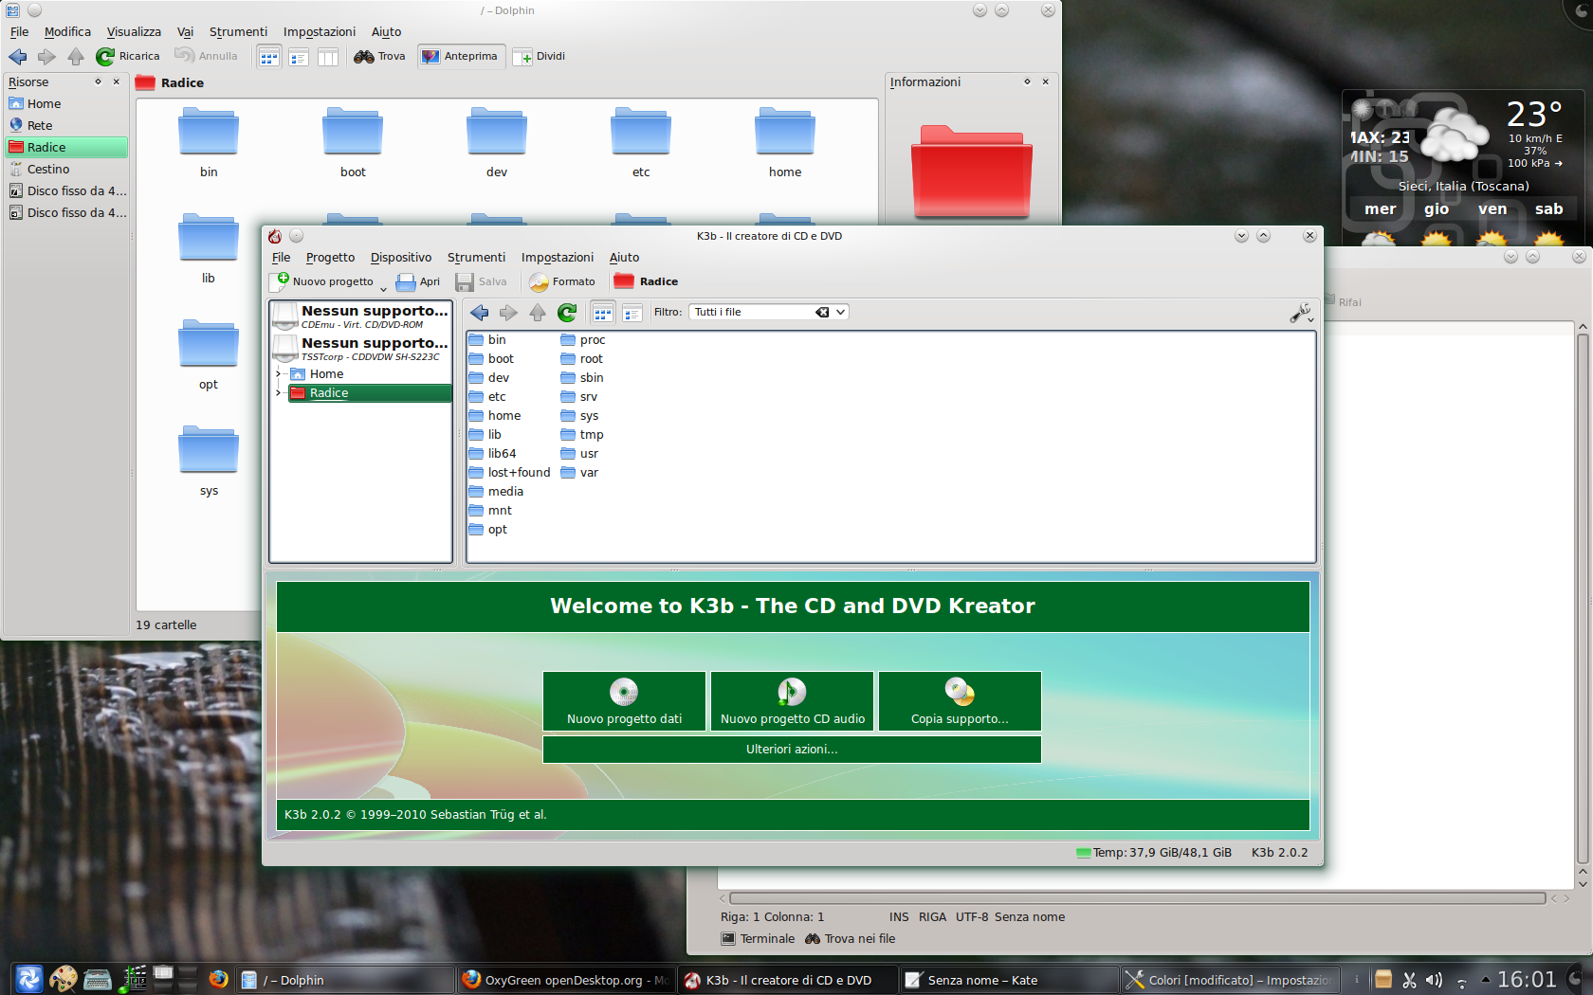Switch to OxyGreen openDesktop.org taskbar entry
Image resolution: width=1593 pixels, height=995 pixels.
click(x=566, y=980)
